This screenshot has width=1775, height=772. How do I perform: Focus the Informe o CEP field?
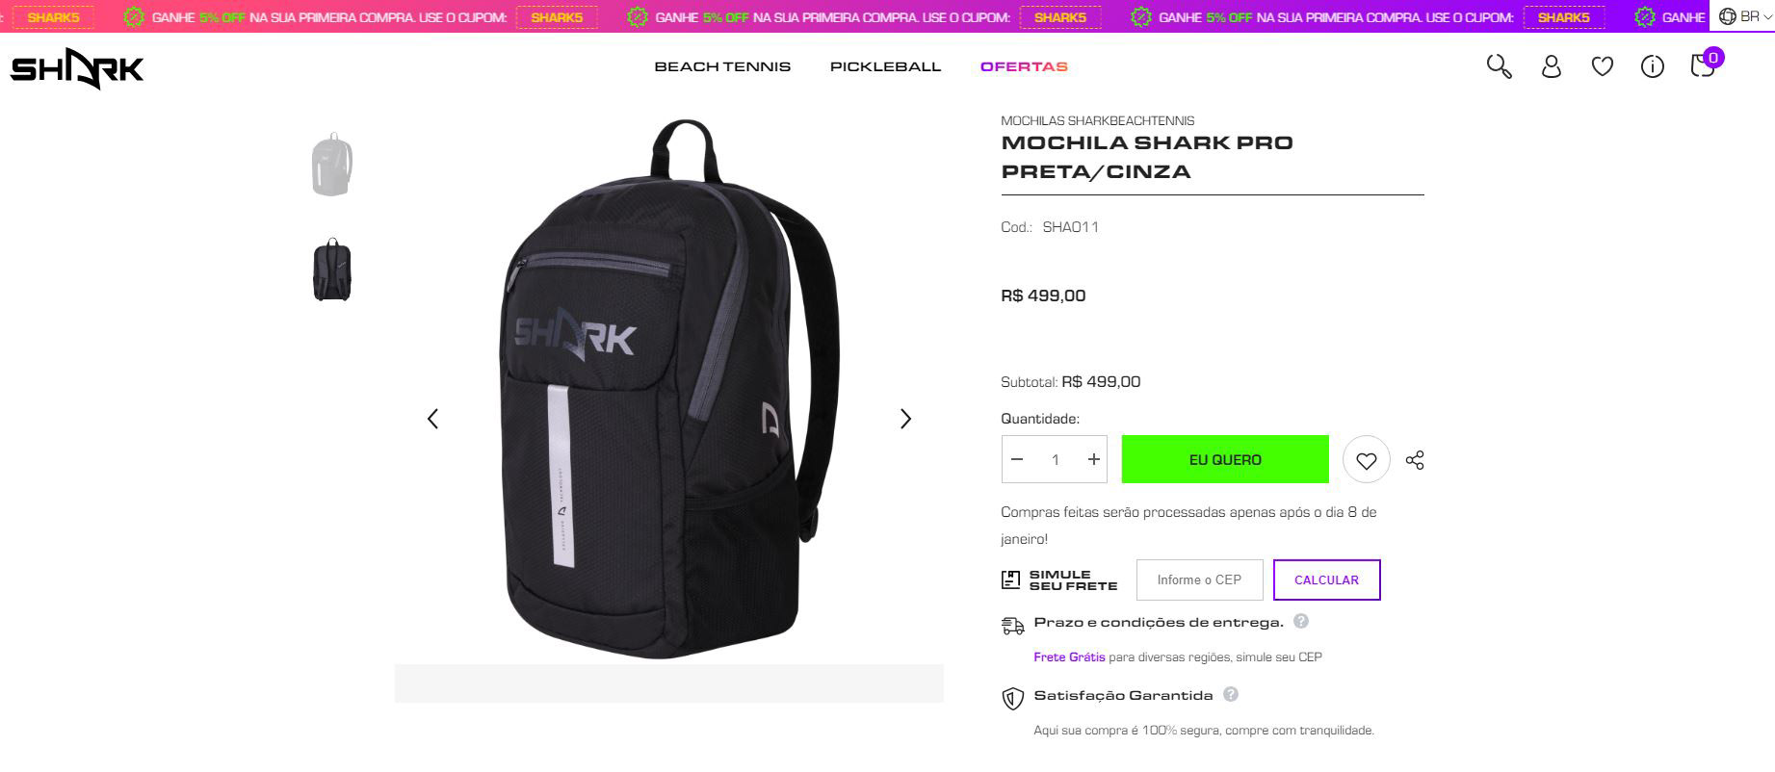click(x=1199, y=579)
